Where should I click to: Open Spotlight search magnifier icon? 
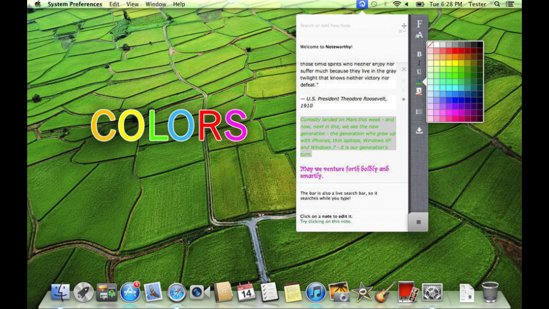(x=497, y=4)
